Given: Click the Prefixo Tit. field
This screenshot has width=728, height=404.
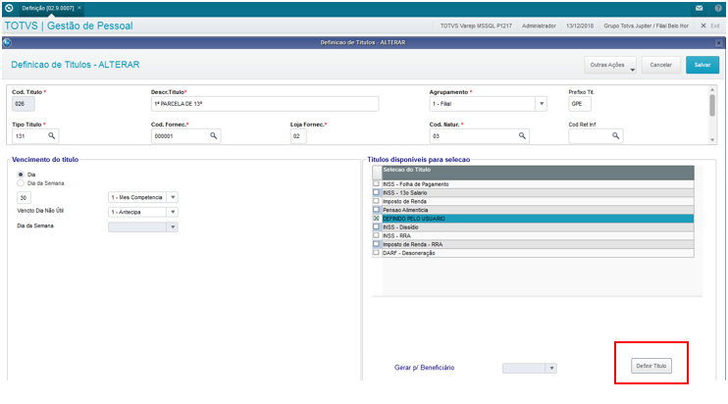Looking at the screenshot, I should pos(580,103).
